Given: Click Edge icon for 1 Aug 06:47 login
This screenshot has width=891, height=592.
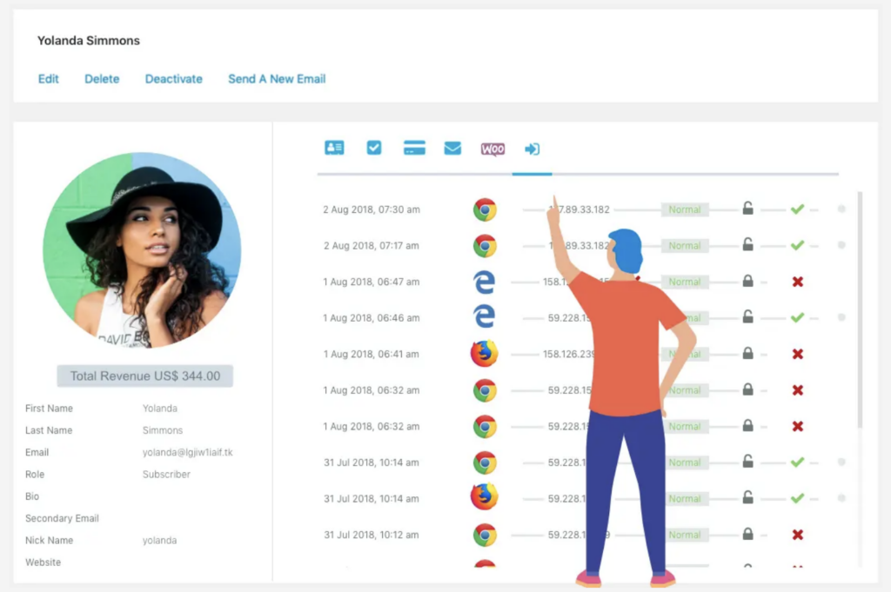Looking at the screenshot, I should pos(484,282).
